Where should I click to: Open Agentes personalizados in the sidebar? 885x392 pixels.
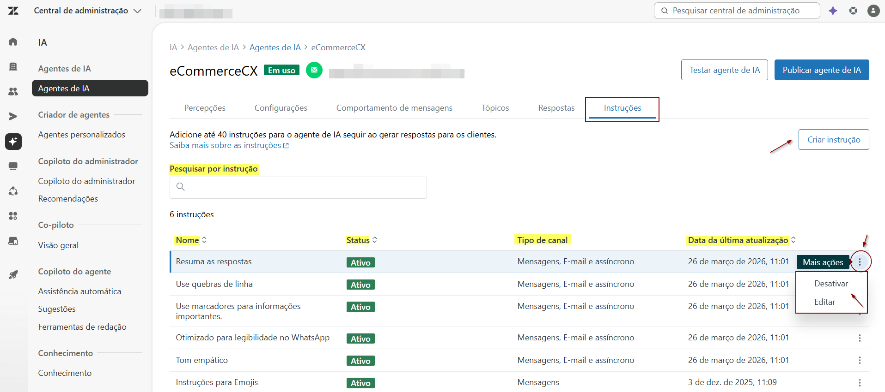tap(82, 135)
